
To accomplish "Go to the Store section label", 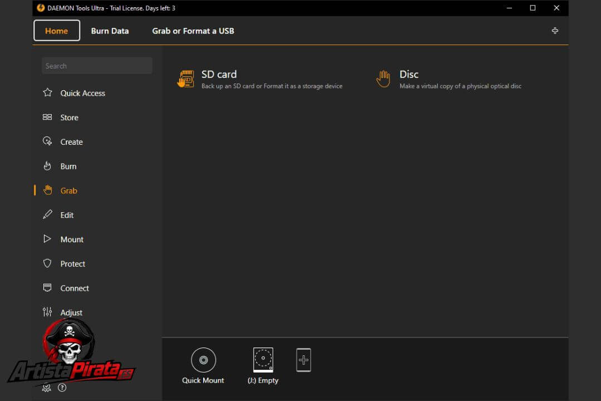I will (x=70, y=118).
